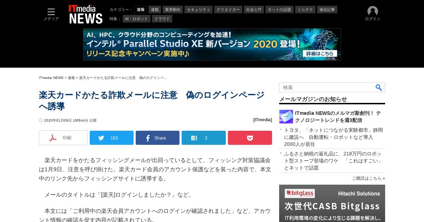Select the 連載 category
Image resolution: width=424 pixels, height=222 pixels.
pyautogui.click(x=155, y=10)
